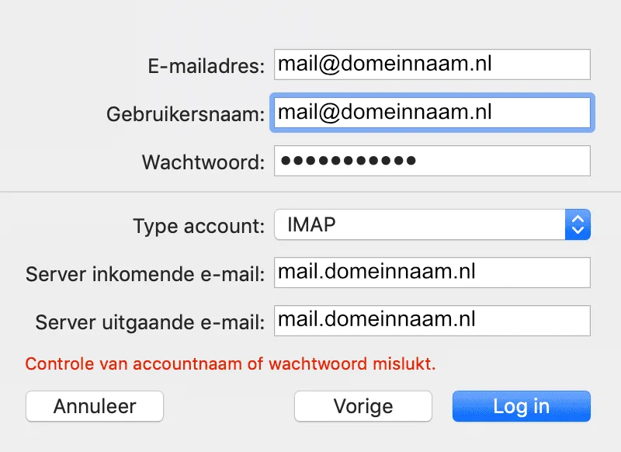621x452 pixels.
Task: Open the Type account dropdown
Action: pyautogui.click(x=432, y=225)
